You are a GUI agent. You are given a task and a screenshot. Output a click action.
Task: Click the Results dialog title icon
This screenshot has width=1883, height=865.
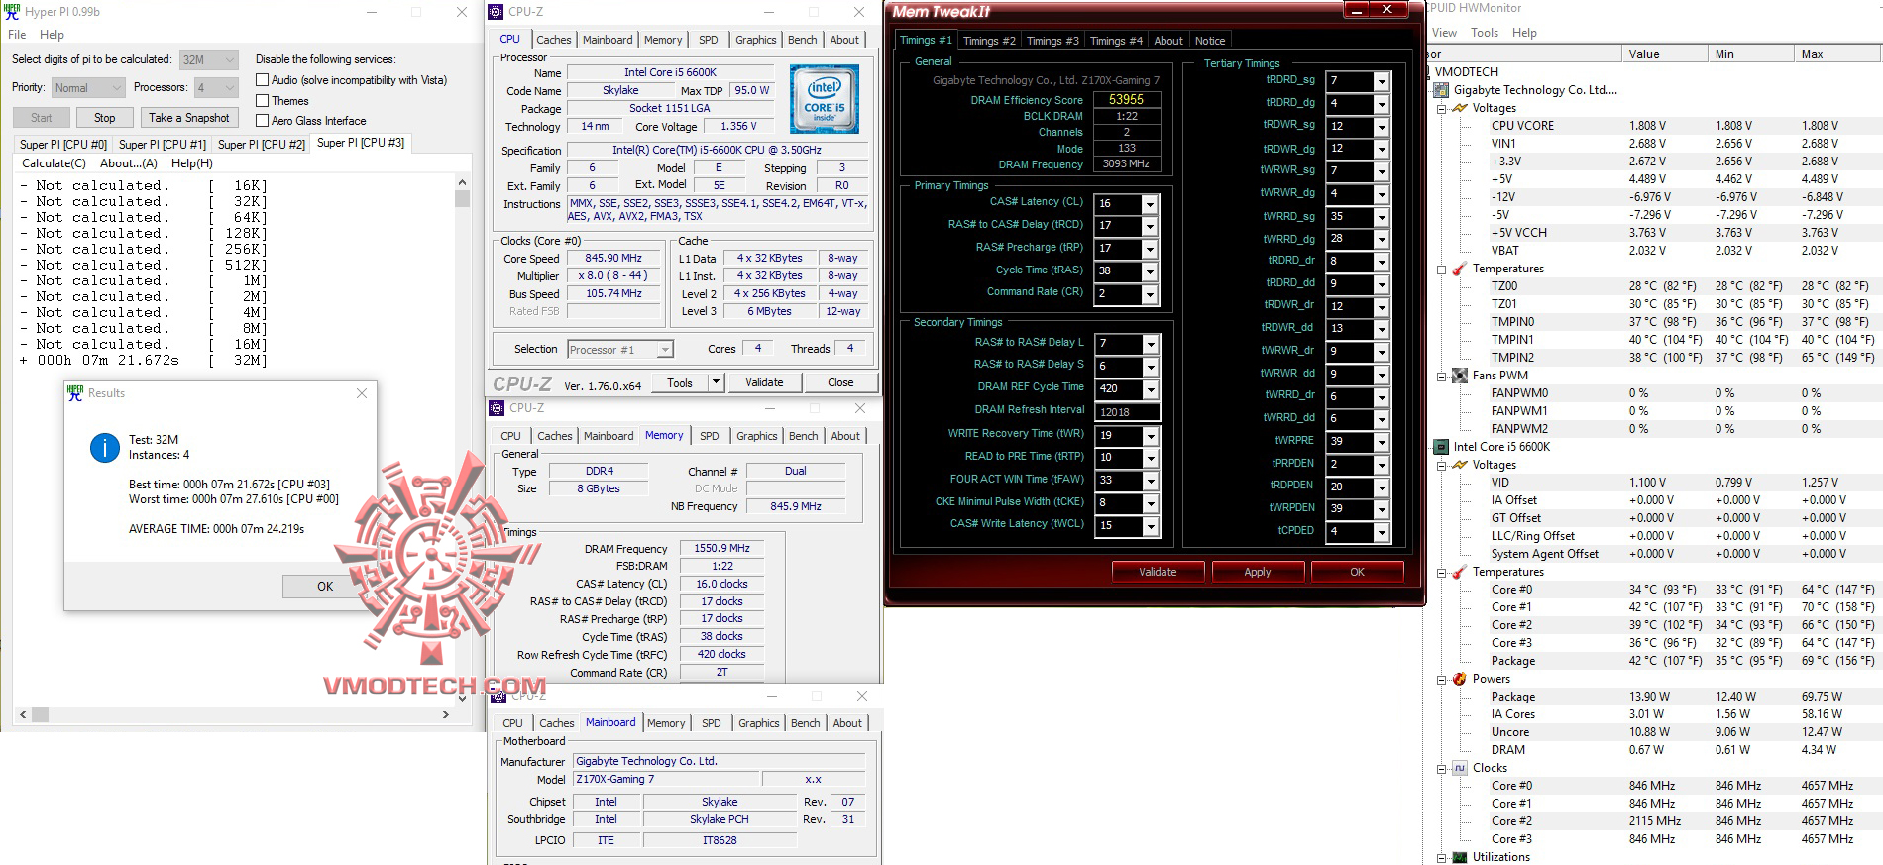[x=75, y=392]
